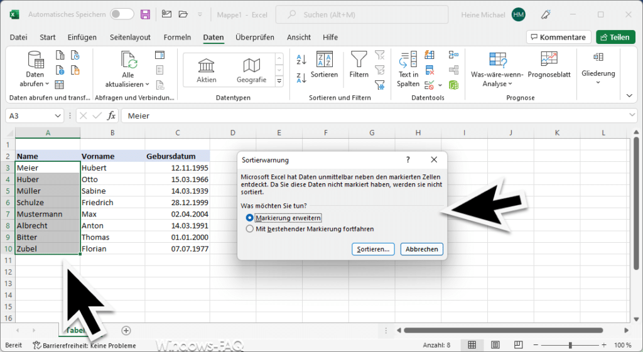Expand the Datentypen gallery more arrow
Image resolution: width=643 pixels, height=352 pixels.
coord(279,81)
